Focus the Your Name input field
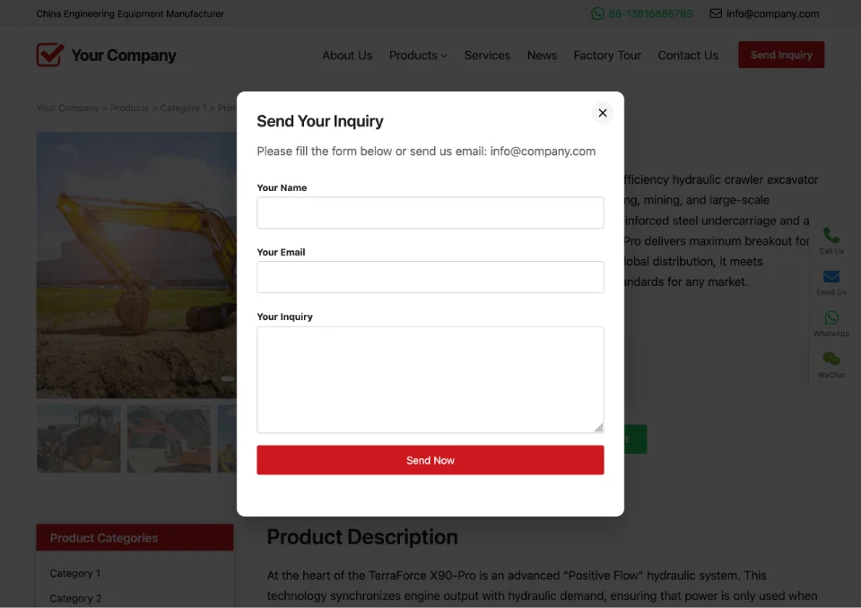This screenshot has height=608, width=861. [x=430, y=213]
